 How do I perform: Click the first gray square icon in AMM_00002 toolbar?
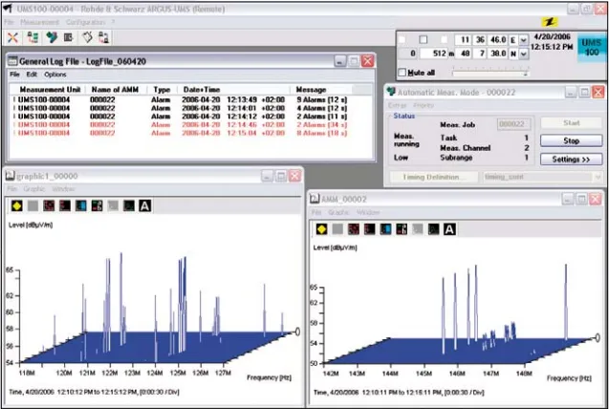[x=337, y=229]
